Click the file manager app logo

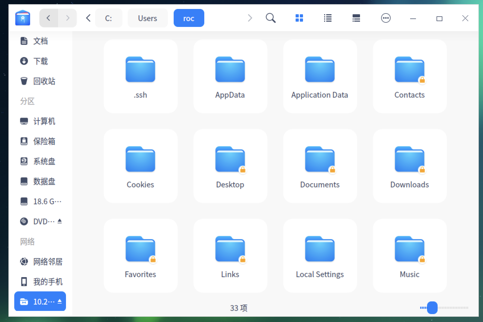(x=23, y=18)
